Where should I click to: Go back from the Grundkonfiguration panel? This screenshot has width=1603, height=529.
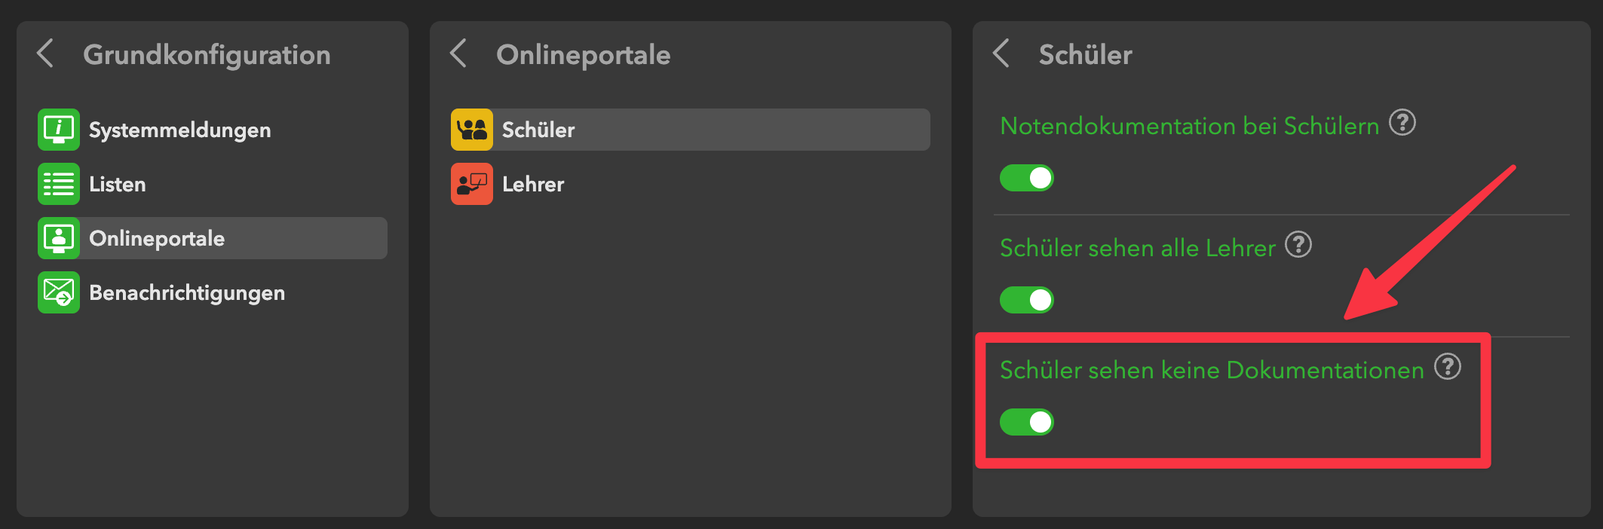coord(46,54)
